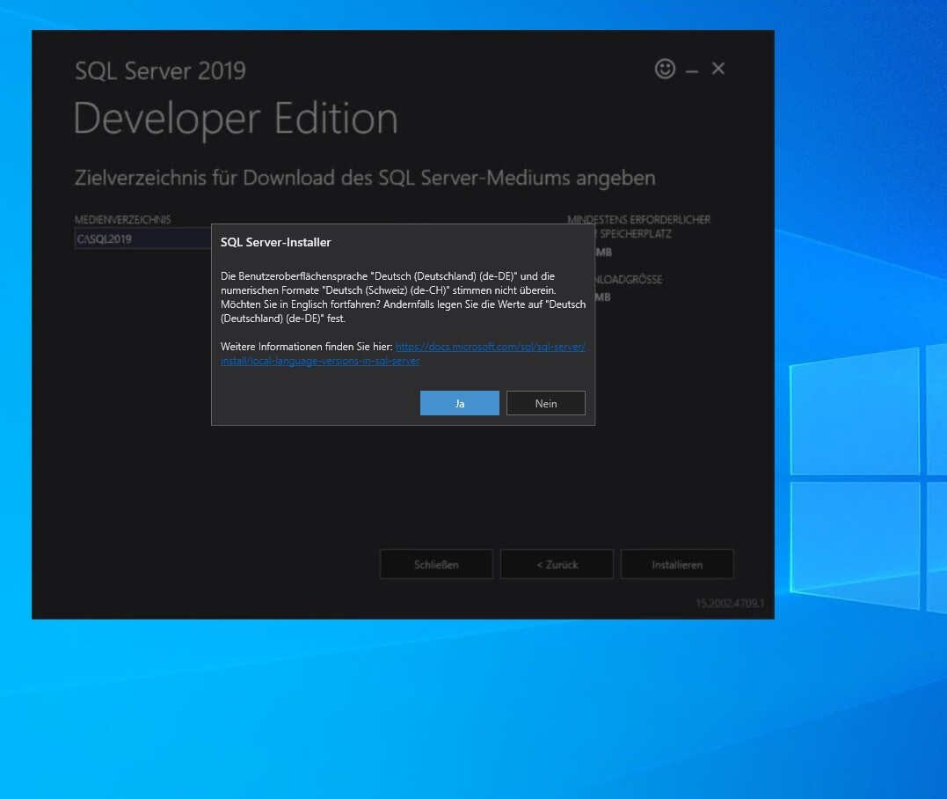947x799 pixels.
Task: Confirm the language dialog with Ja
Action: (460, 403)
